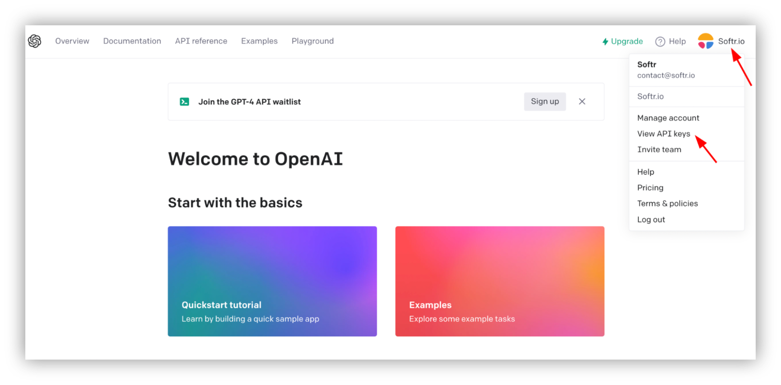Choose Manage account from the menu

pos(668,118)
